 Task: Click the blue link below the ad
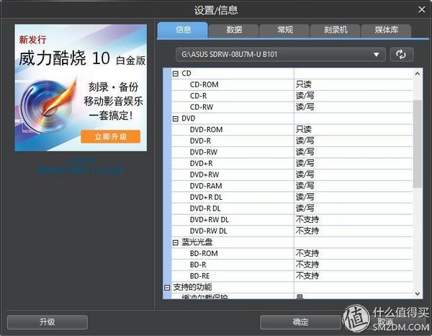point(81,167)
